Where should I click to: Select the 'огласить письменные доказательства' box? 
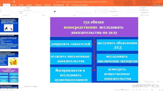click(x=71, y=59)
